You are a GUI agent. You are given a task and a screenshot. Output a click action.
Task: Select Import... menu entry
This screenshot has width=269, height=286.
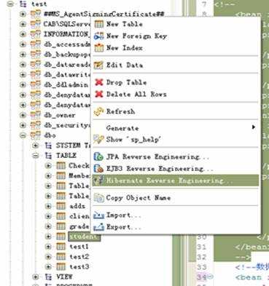click(175, 215)
